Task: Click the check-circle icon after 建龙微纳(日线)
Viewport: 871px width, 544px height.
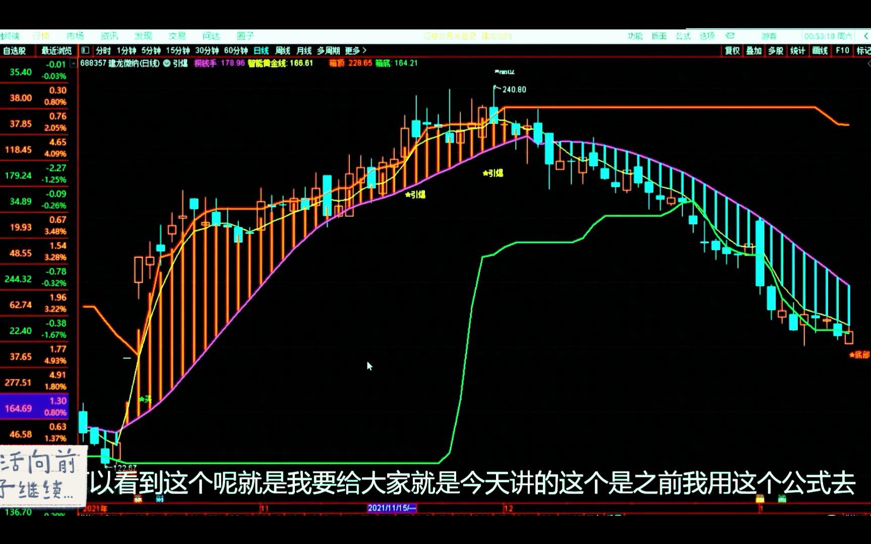Action: click(166, 63)
